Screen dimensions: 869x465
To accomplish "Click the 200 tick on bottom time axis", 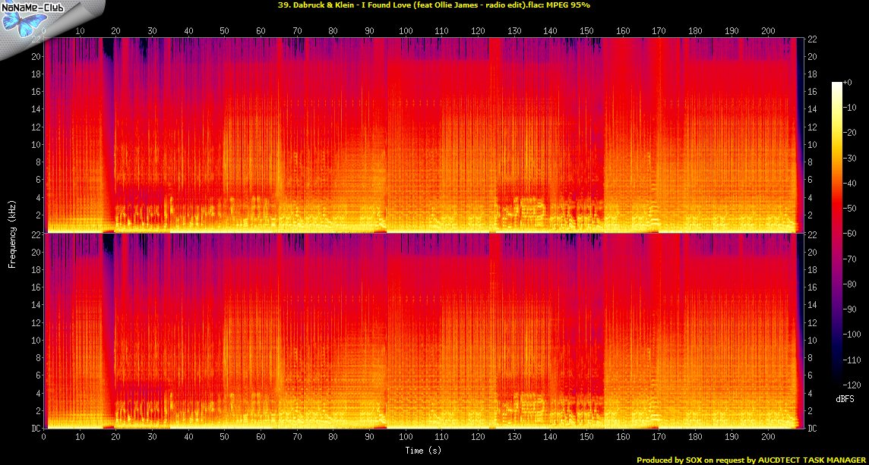I will tap(767, 438).
